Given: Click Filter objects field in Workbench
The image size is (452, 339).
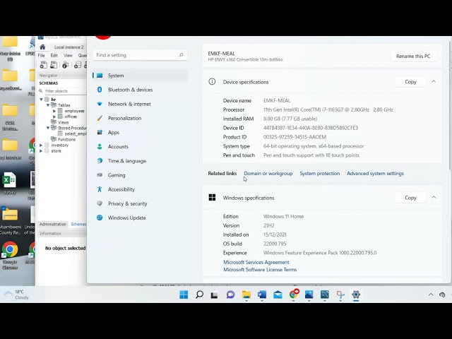Looking at the screenshot, I should click(65, 91).
